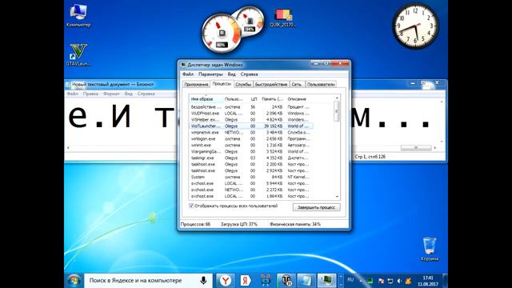
Task: Select the System process row
Action: 250,177
